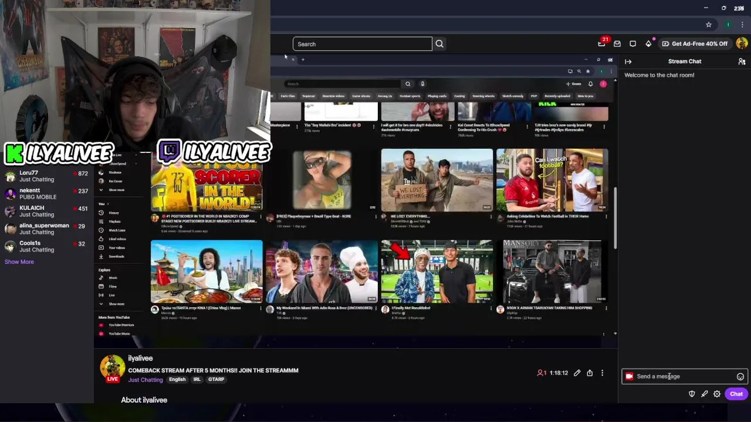Click the viewer count icon beside 1:18:12
This screenshot has width=751, height=422.
(x=541, y=373)
